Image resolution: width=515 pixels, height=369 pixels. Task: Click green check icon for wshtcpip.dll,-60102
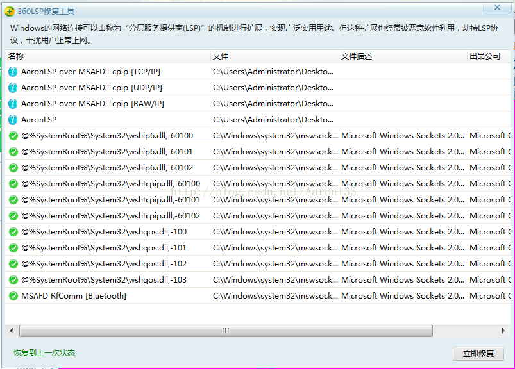[13, 216]
